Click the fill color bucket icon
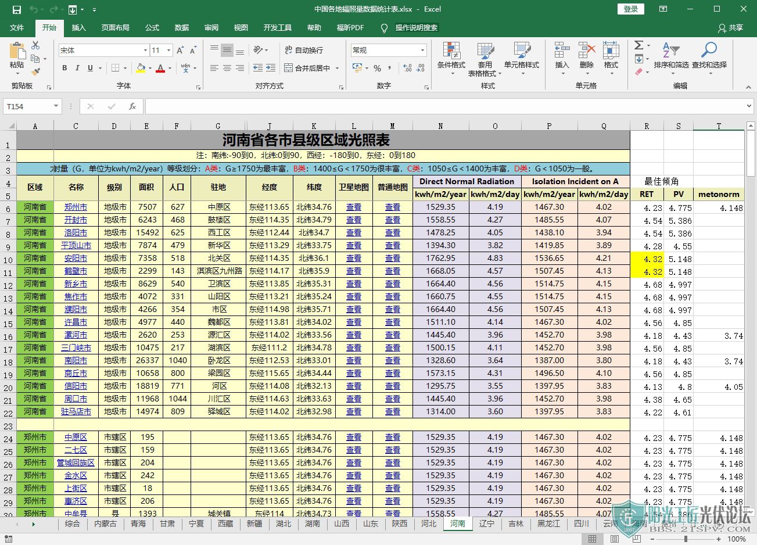The width and height of the screenshot is (757, 545). pos(141,68)
